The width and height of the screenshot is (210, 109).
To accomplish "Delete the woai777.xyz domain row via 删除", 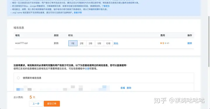I will 190,43.
